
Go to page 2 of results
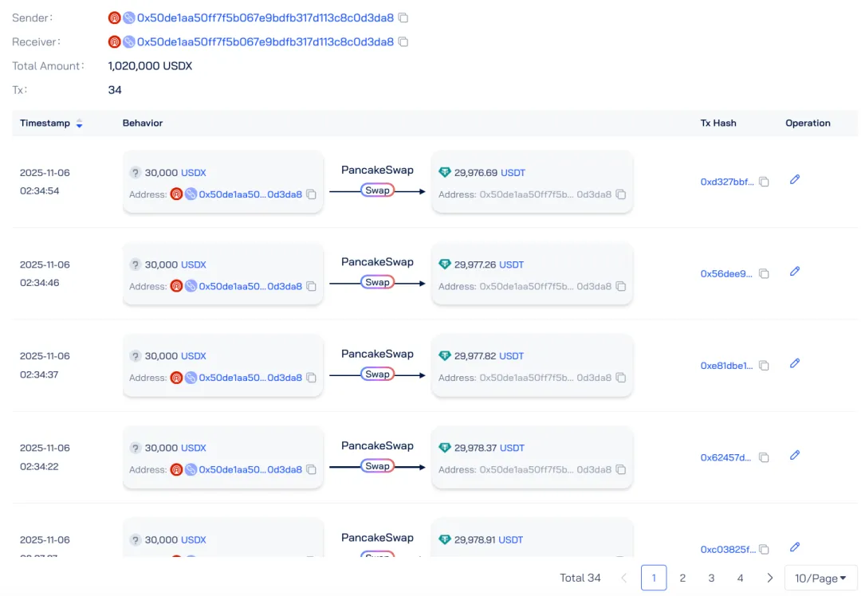[682, 578]
